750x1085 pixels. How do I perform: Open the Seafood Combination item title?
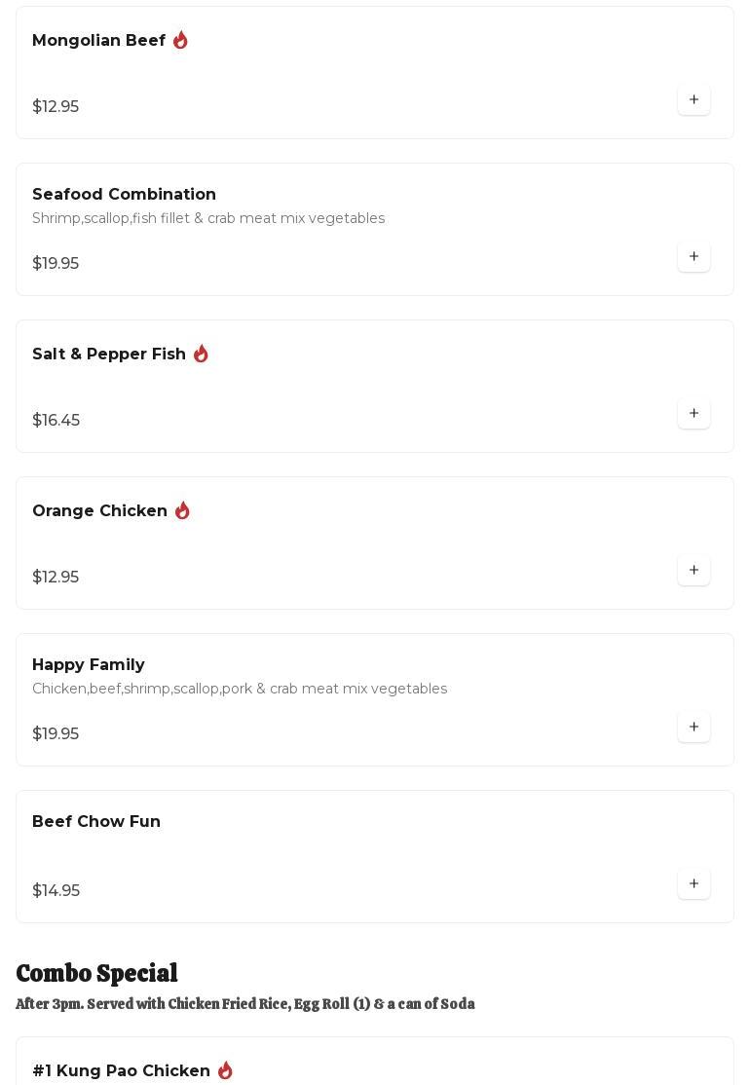pyautogui.click(x=124, y=195)
